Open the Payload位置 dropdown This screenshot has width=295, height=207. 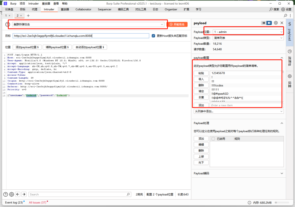(248, 32)
